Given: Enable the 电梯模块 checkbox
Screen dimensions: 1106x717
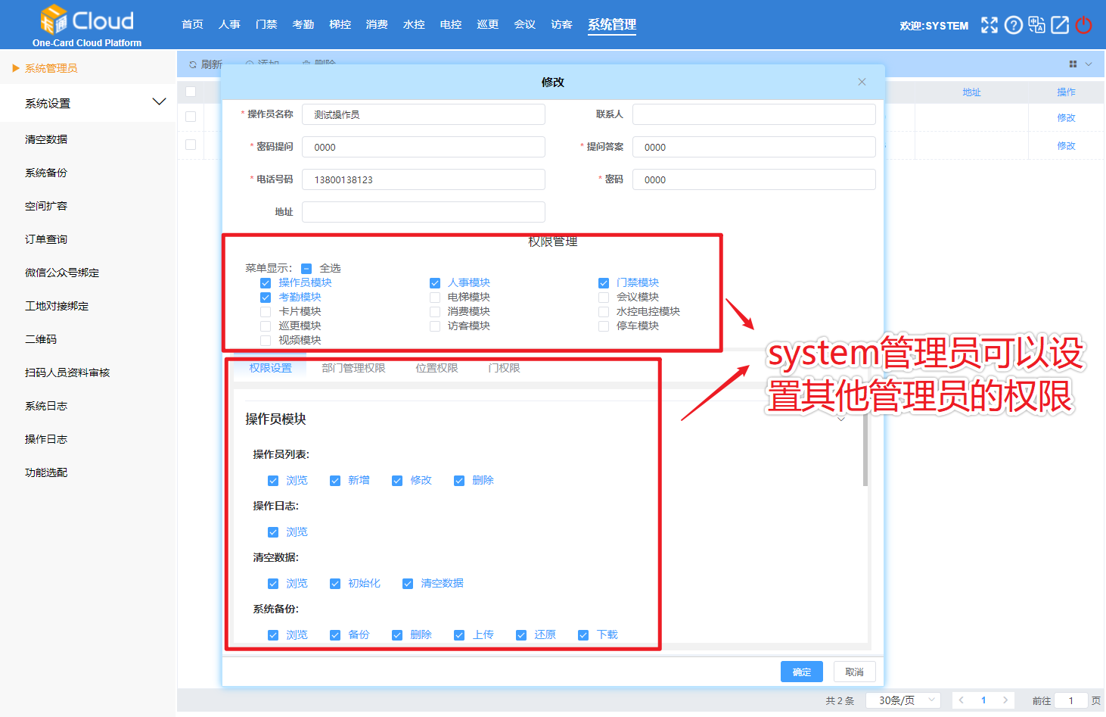Looking at the screenshot, I should click(x=435, y=298).
